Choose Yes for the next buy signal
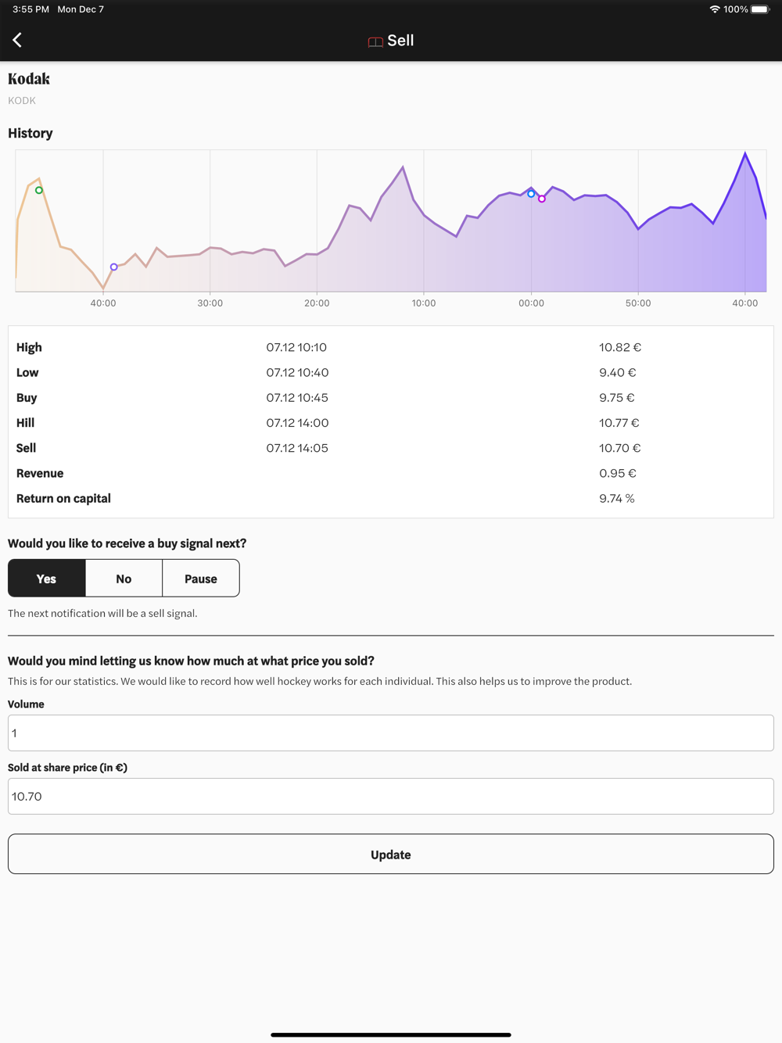The image size is (782, 1043). pyautogui.click(x=47, y=579)
